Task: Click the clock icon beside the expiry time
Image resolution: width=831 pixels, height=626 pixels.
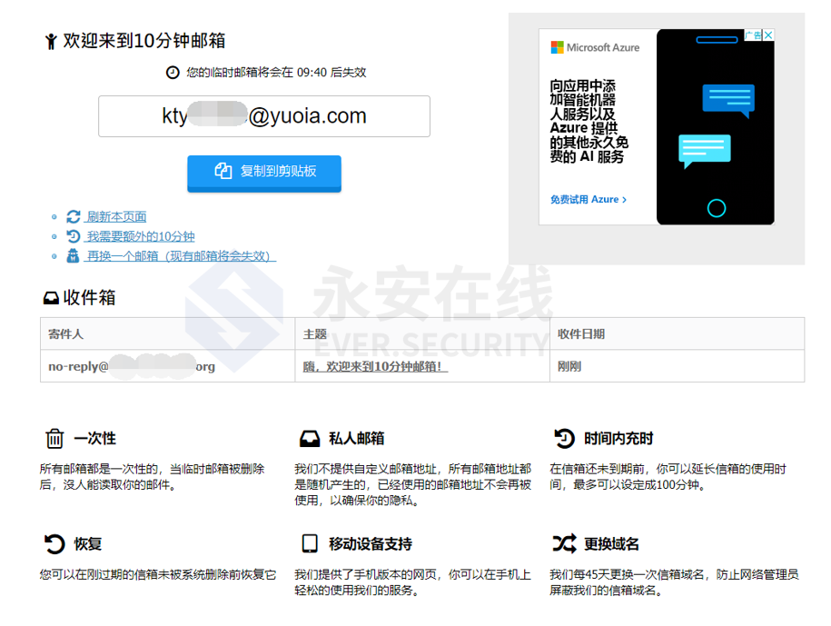Action: point(173,73)
